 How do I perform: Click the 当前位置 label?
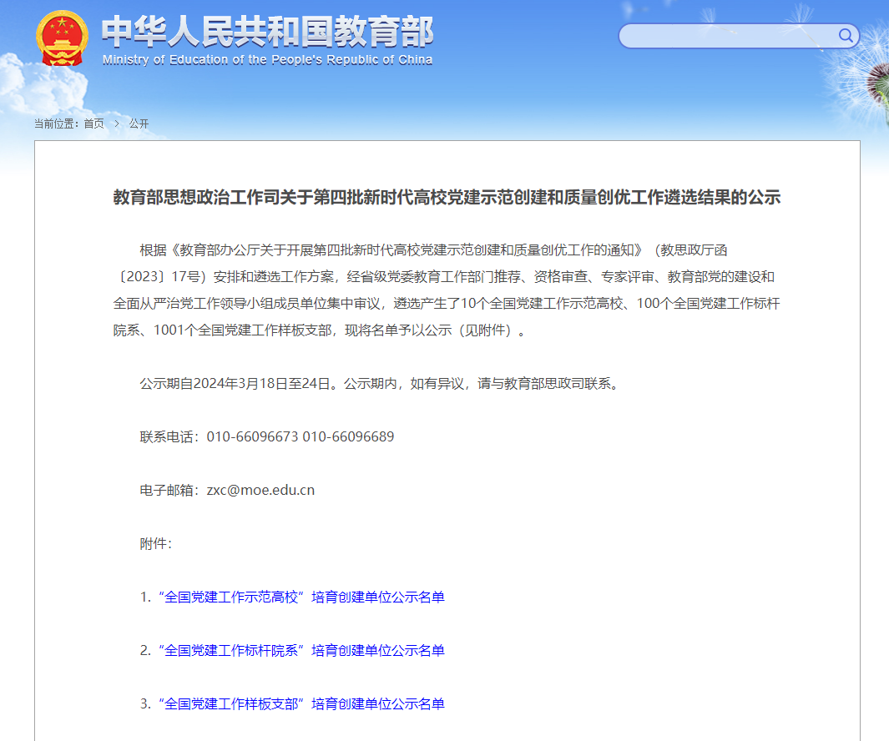click(x=56, y=123)
